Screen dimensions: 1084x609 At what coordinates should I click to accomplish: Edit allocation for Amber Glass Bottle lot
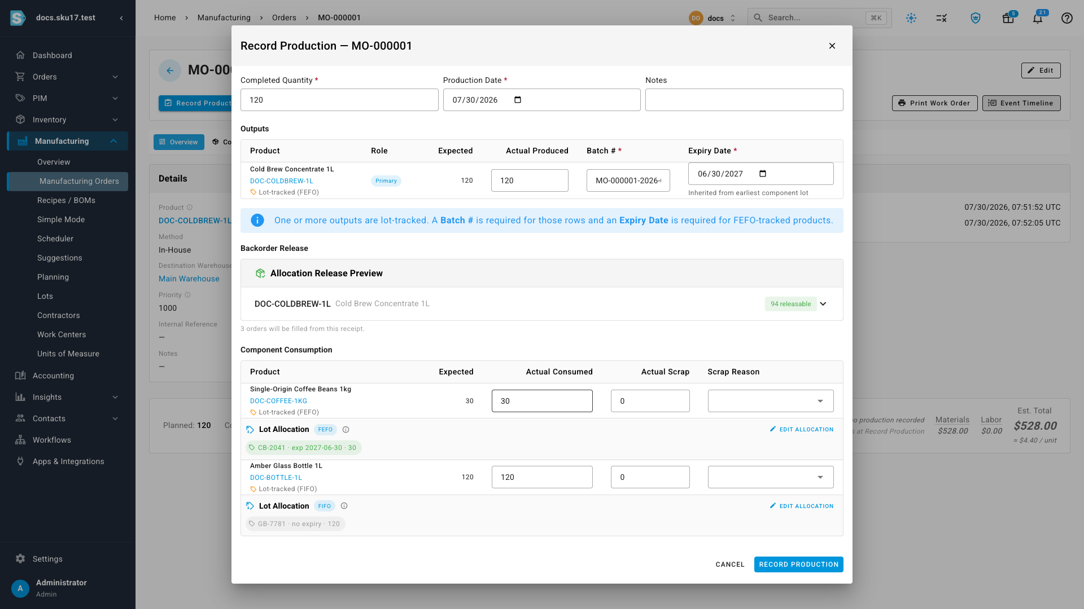click(x=802, y=506)
